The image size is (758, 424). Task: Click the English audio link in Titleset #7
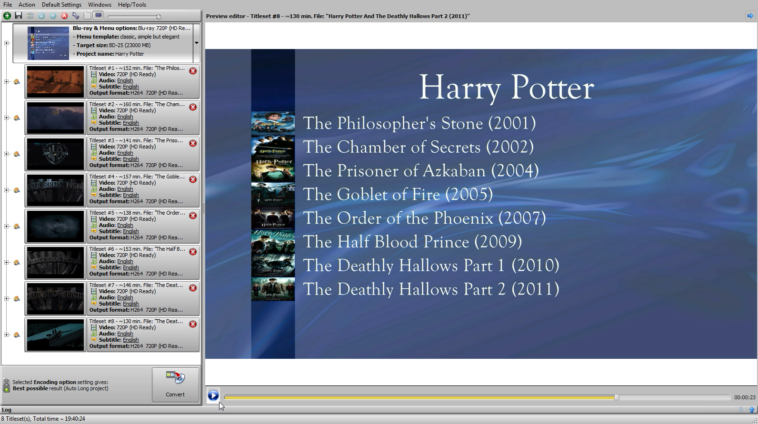coord(125,297)
